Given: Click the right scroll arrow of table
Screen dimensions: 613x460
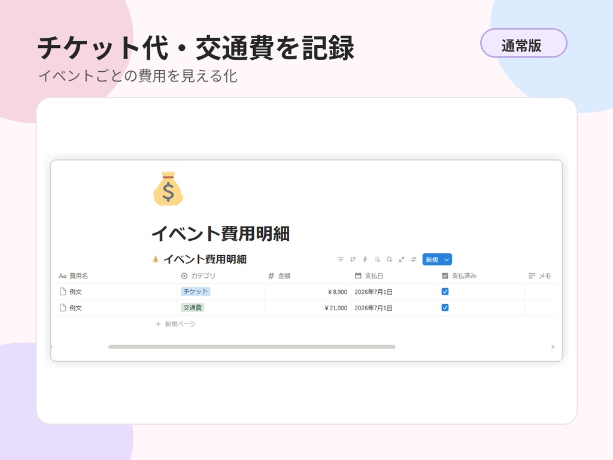Looking at the screenshot, I should [553, 347].
